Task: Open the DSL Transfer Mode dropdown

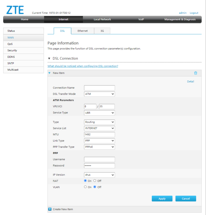Action: (x=99, y=94)
